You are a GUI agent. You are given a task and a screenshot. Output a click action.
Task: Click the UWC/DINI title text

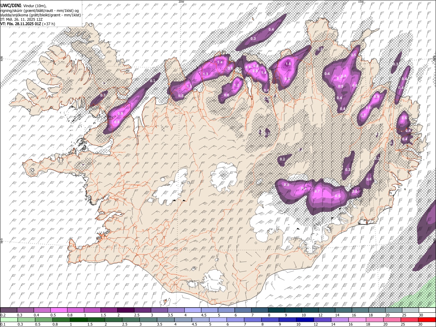click(x=11, y=6)
